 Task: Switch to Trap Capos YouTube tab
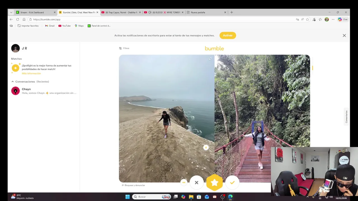point(121,12)
